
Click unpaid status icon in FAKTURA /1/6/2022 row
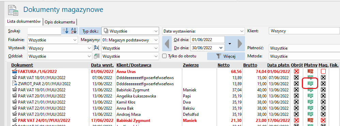(310, 71)
